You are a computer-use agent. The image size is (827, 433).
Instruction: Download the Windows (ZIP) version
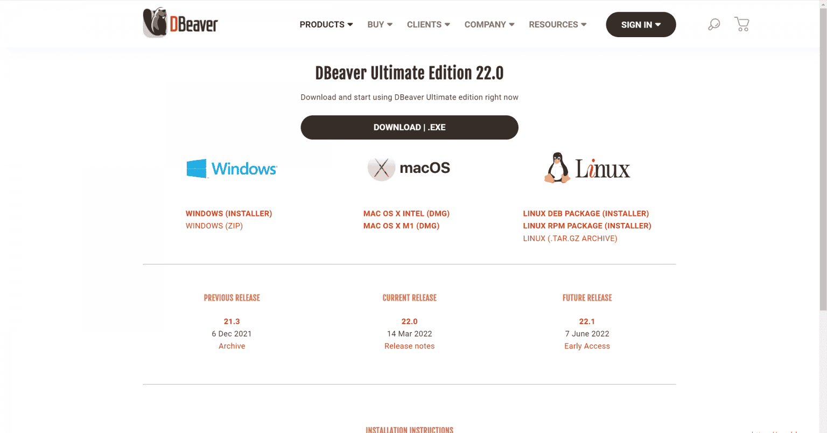[x=214, y=226]
